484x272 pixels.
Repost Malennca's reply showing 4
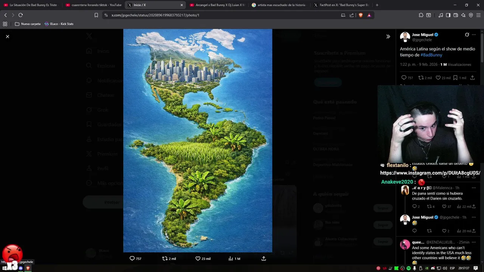pyautogui.click(x=429, y=207)
